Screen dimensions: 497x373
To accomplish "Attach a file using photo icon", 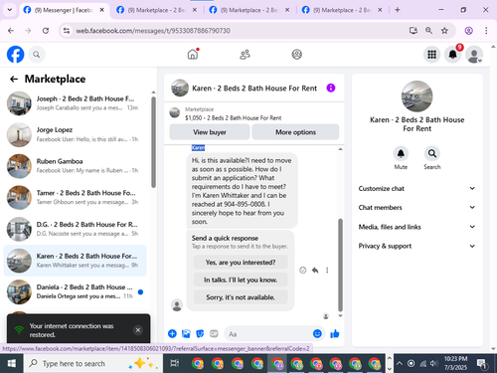I will pos(186,333).
